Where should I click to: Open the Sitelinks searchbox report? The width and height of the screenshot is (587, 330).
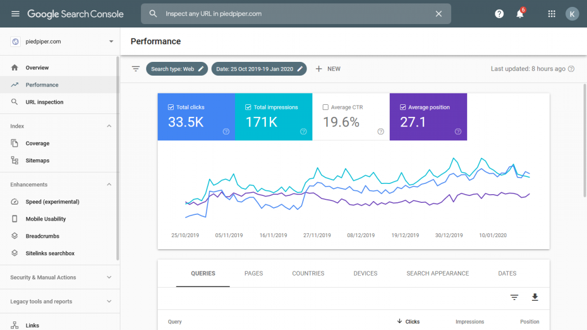pos(58,253)
